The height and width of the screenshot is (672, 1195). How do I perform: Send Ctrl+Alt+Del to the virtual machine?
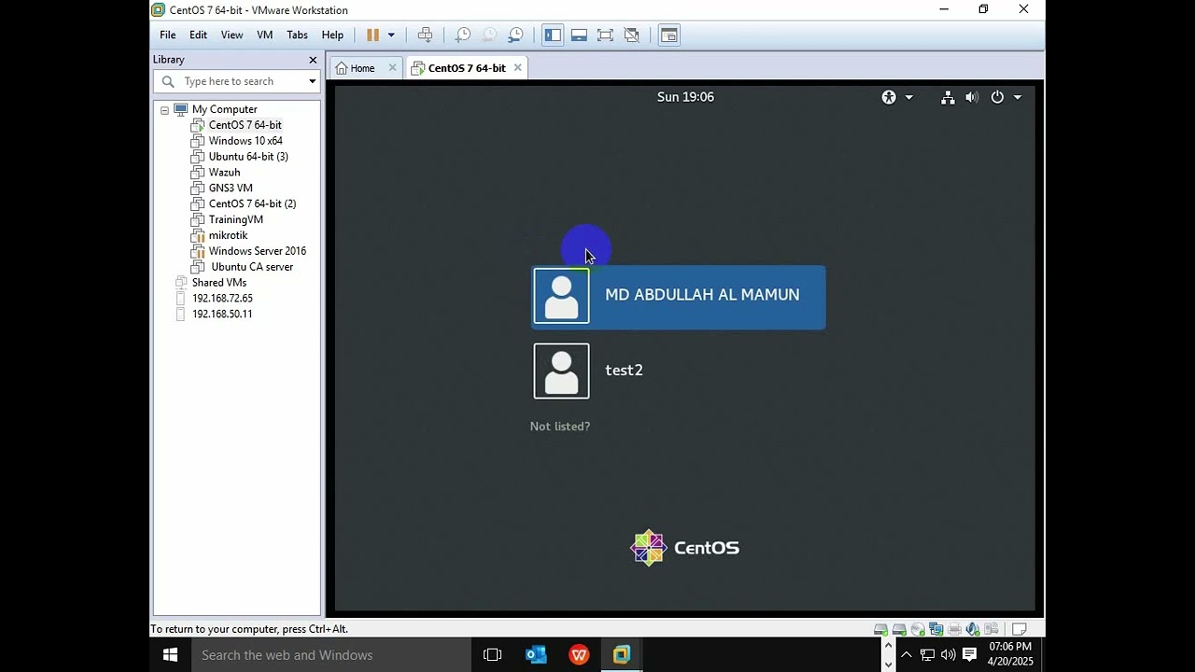coord(425,35)
